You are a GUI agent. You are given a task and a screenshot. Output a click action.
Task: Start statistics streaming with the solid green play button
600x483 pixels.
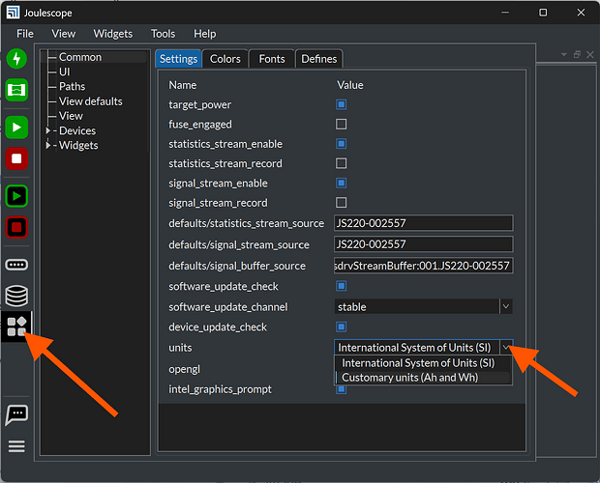click(16, 128)
